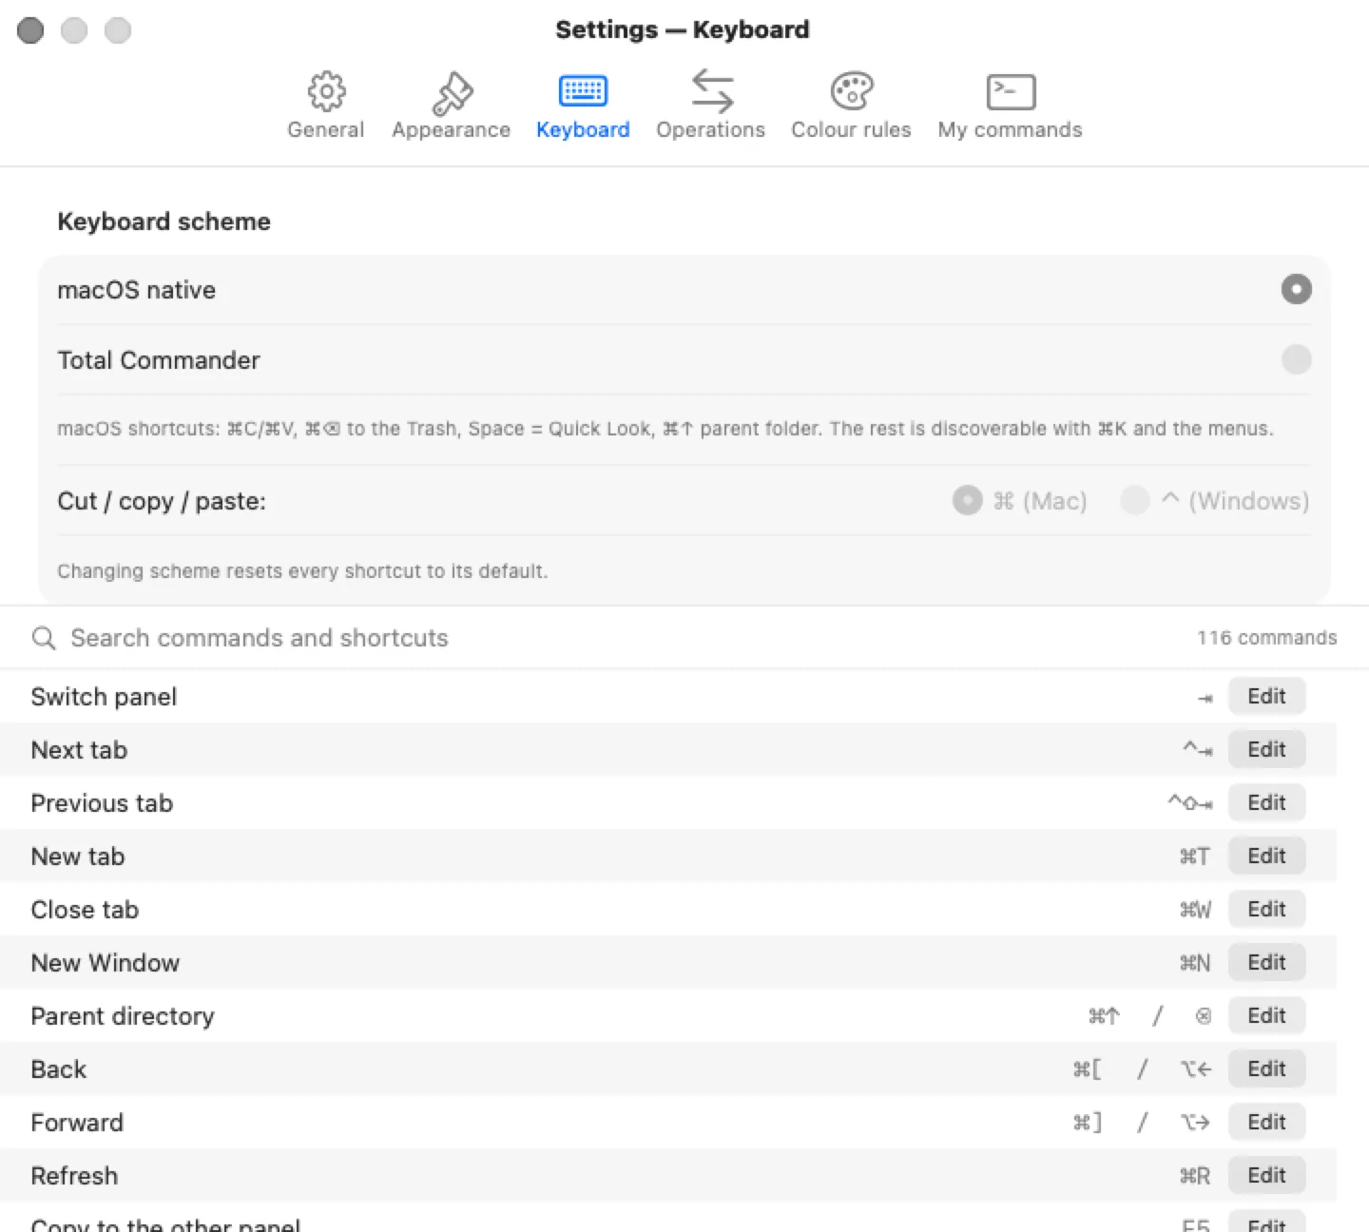Select the Keyboard icon in toolbar
Image resolution: width=1369 pixels, height=1232 pixels.
(583, 91)
